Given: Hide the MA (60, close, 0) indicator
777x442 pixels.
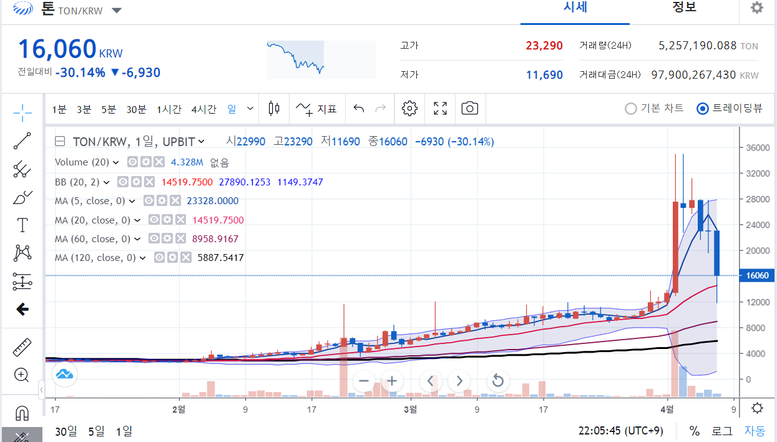Looking at the screenshot, I should click(154, 238).
